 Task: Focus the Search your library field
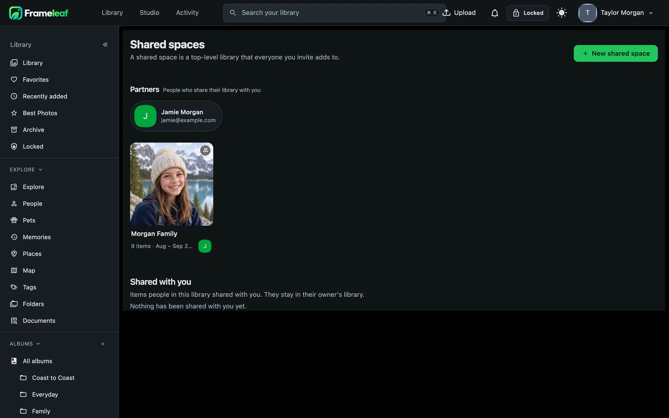[x=334, y=13]
